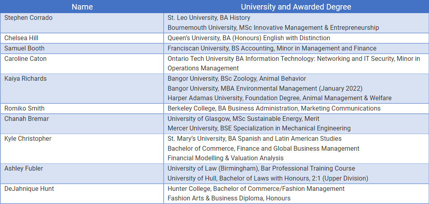Select Caroline Caton in the Name column

click(x=26, y=59)
